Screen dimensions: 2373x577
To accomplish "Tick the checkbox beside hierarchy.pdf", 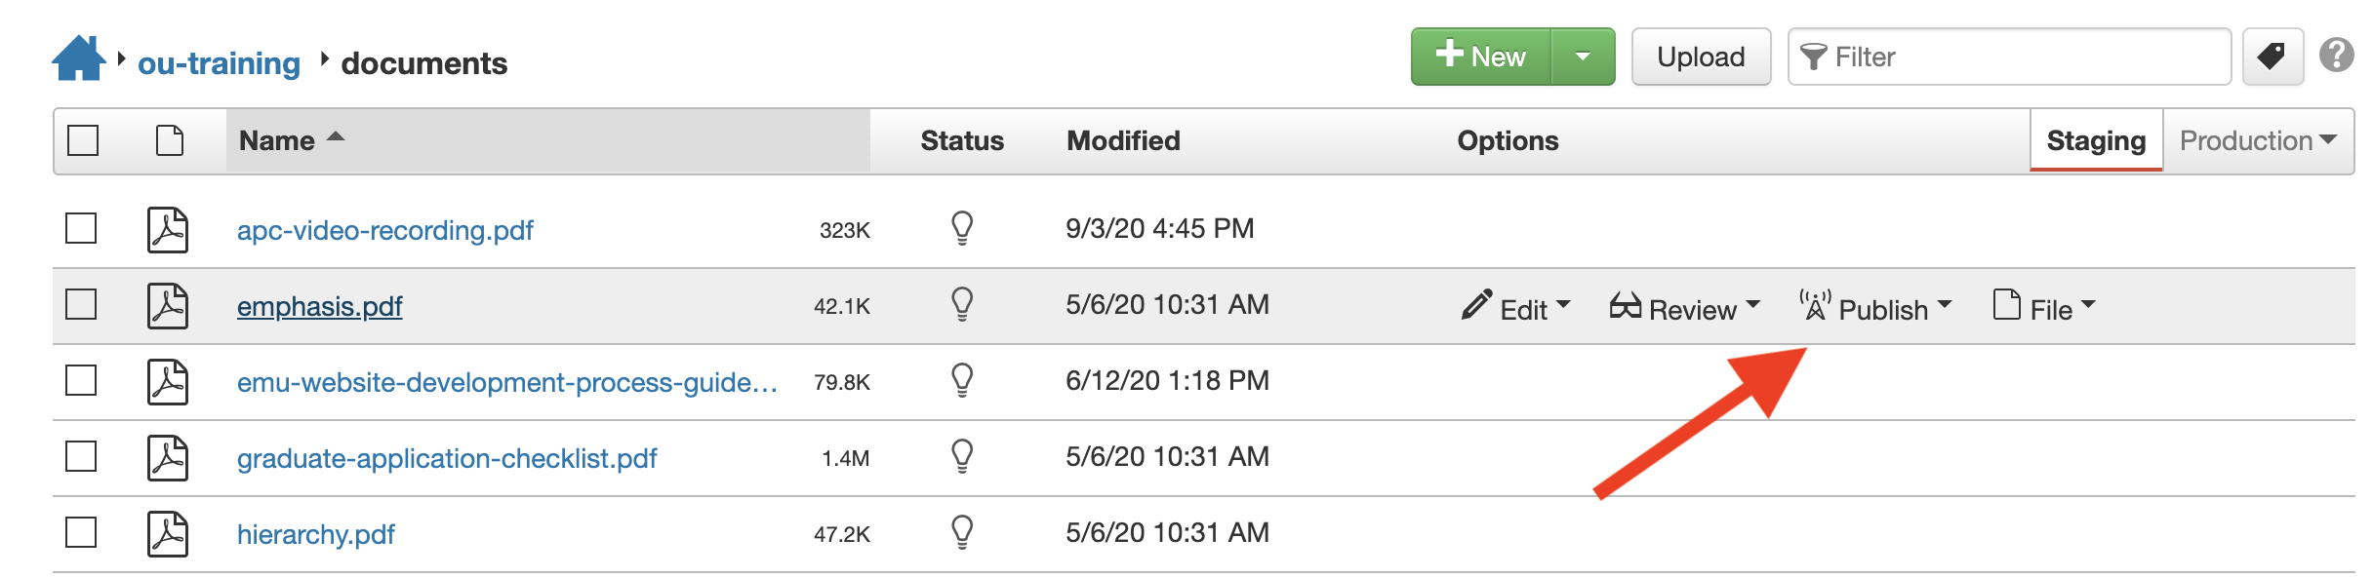I will (81, 532).
